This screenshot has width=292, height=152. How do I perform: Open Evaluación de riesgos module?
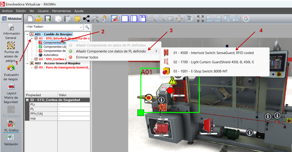click(x=11, y=73)
